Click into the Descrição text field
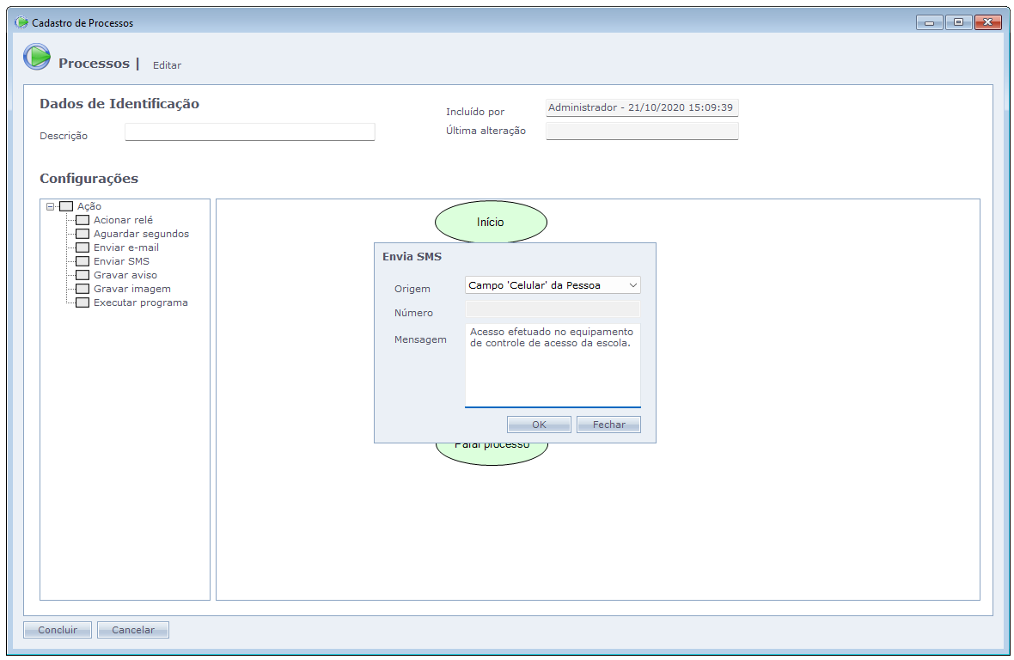Image resolution: width=1014 pixels, height=660 pixels. [x=249, y=132]
